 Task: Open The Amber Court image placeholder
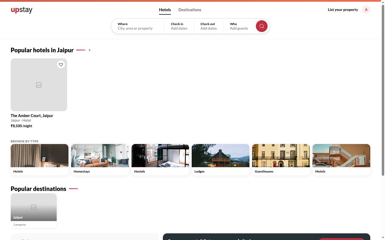pos(39,85)
